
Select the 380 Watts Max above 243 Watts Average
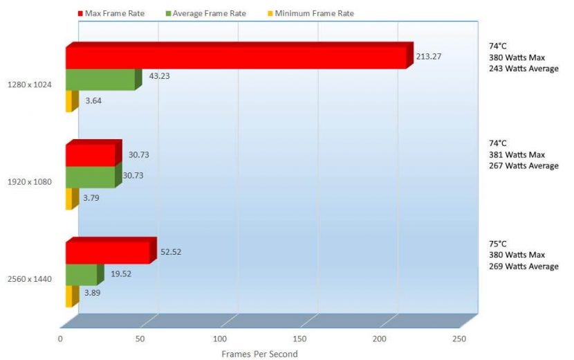tap(517, 57)
